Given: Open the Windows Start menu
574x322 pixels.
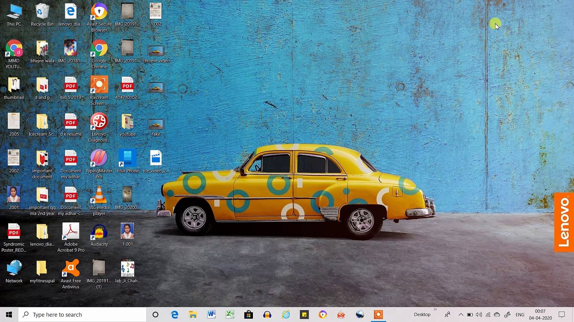Looking at the screenshot, I should tap(9, 314).
